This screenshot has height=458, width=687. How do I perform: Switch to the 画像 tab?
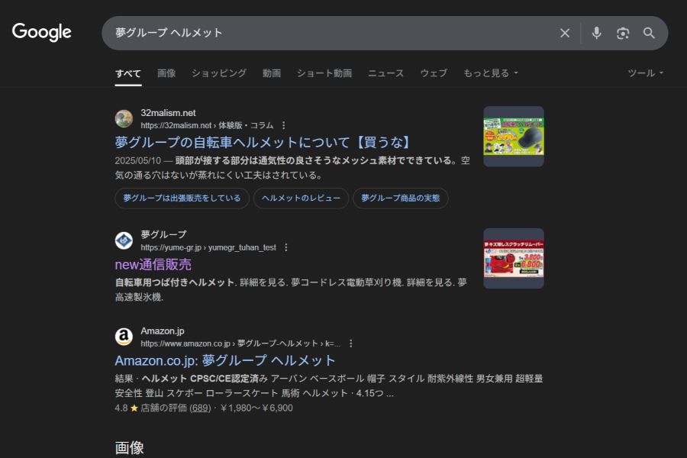point(166,73)
